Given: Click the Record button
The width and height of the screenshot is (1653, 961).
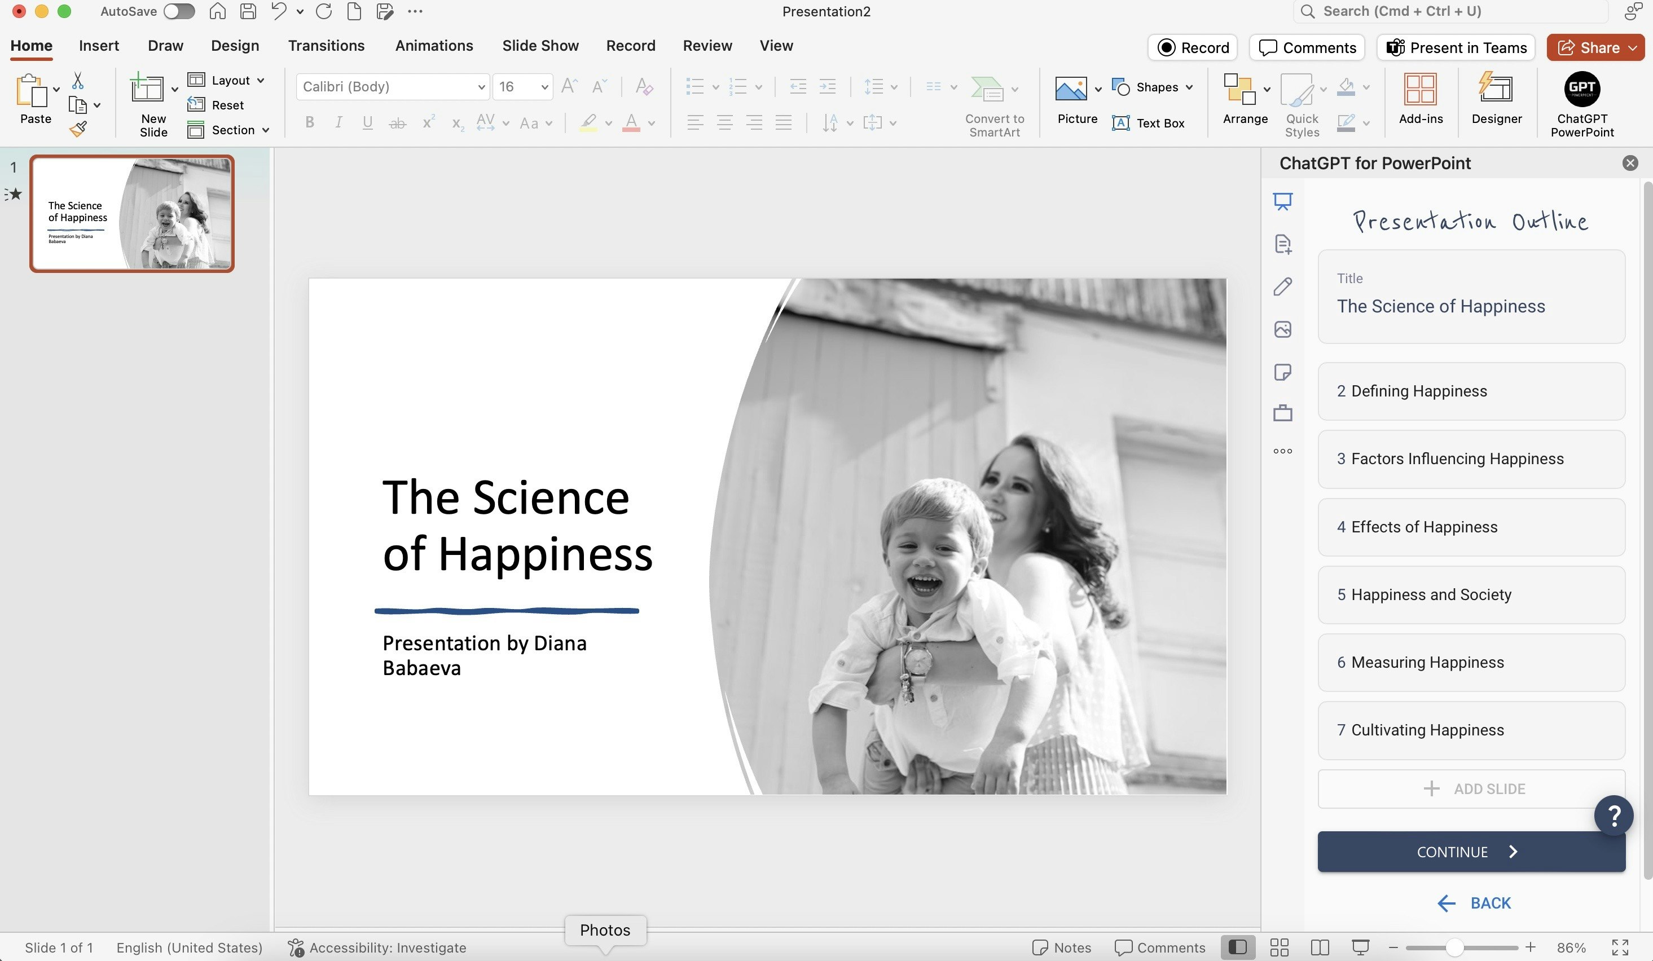Looking at the screenshot, I should (x=1193, y=48).
